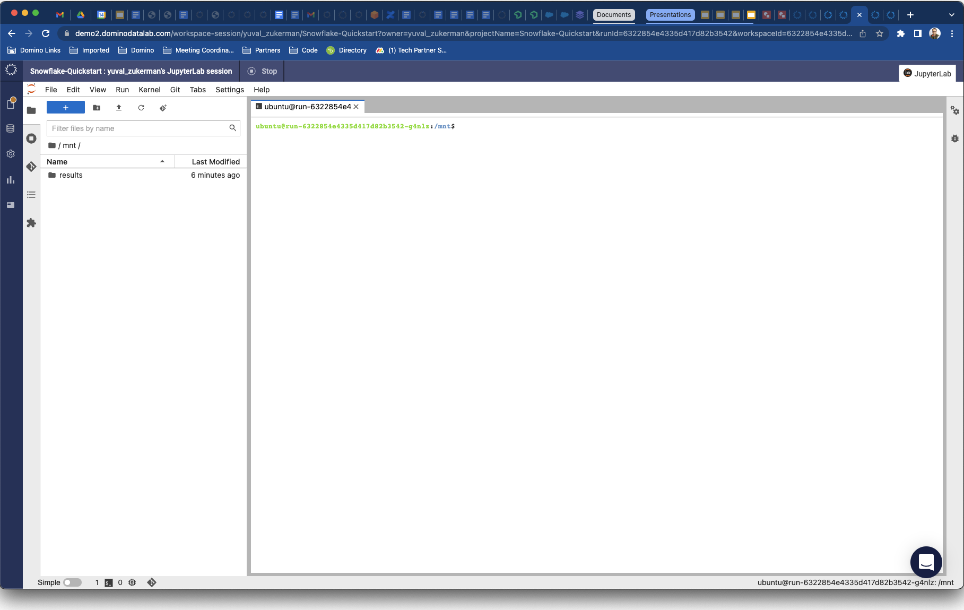Screen dimensions: 964x610
Task: Open the Extension Manager puzzle icon
Action: (31, 223)
